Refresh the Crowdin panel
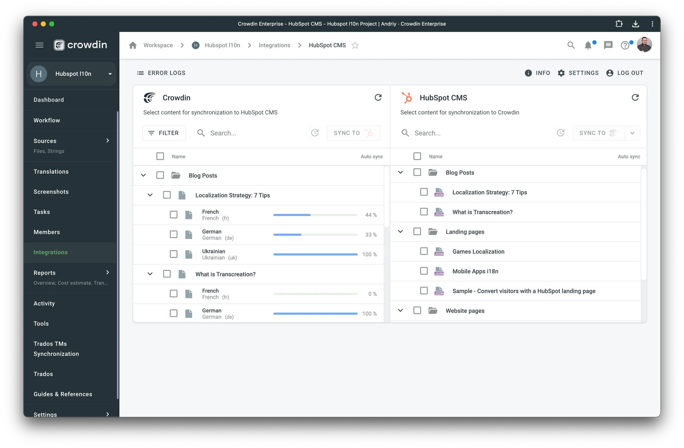This screenshot has width=684, height=448. point(378,97)
